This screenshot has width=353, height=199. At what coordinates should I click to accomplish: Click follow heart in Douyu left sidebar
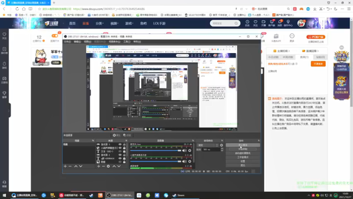click(x=4, y=36)
